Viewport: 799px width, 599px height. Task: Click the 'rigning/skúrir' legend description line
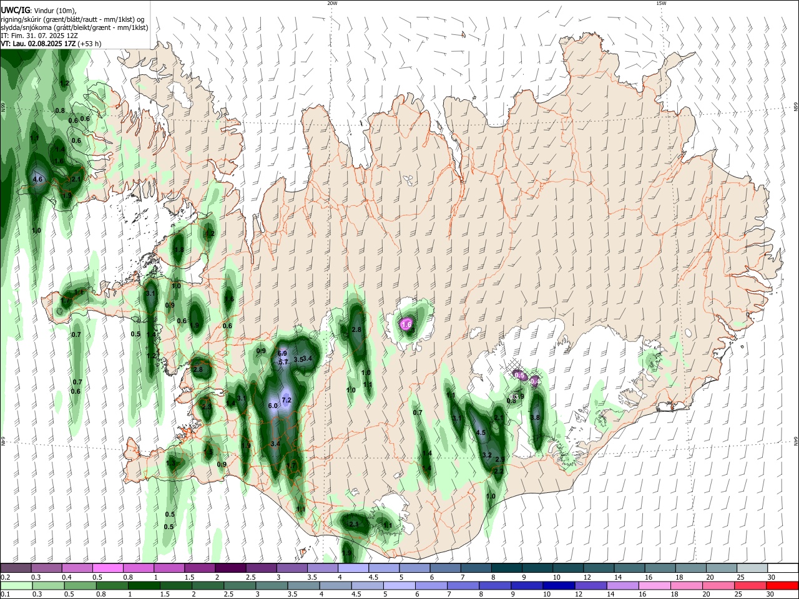pyautogui.click(x=72, y=19)
